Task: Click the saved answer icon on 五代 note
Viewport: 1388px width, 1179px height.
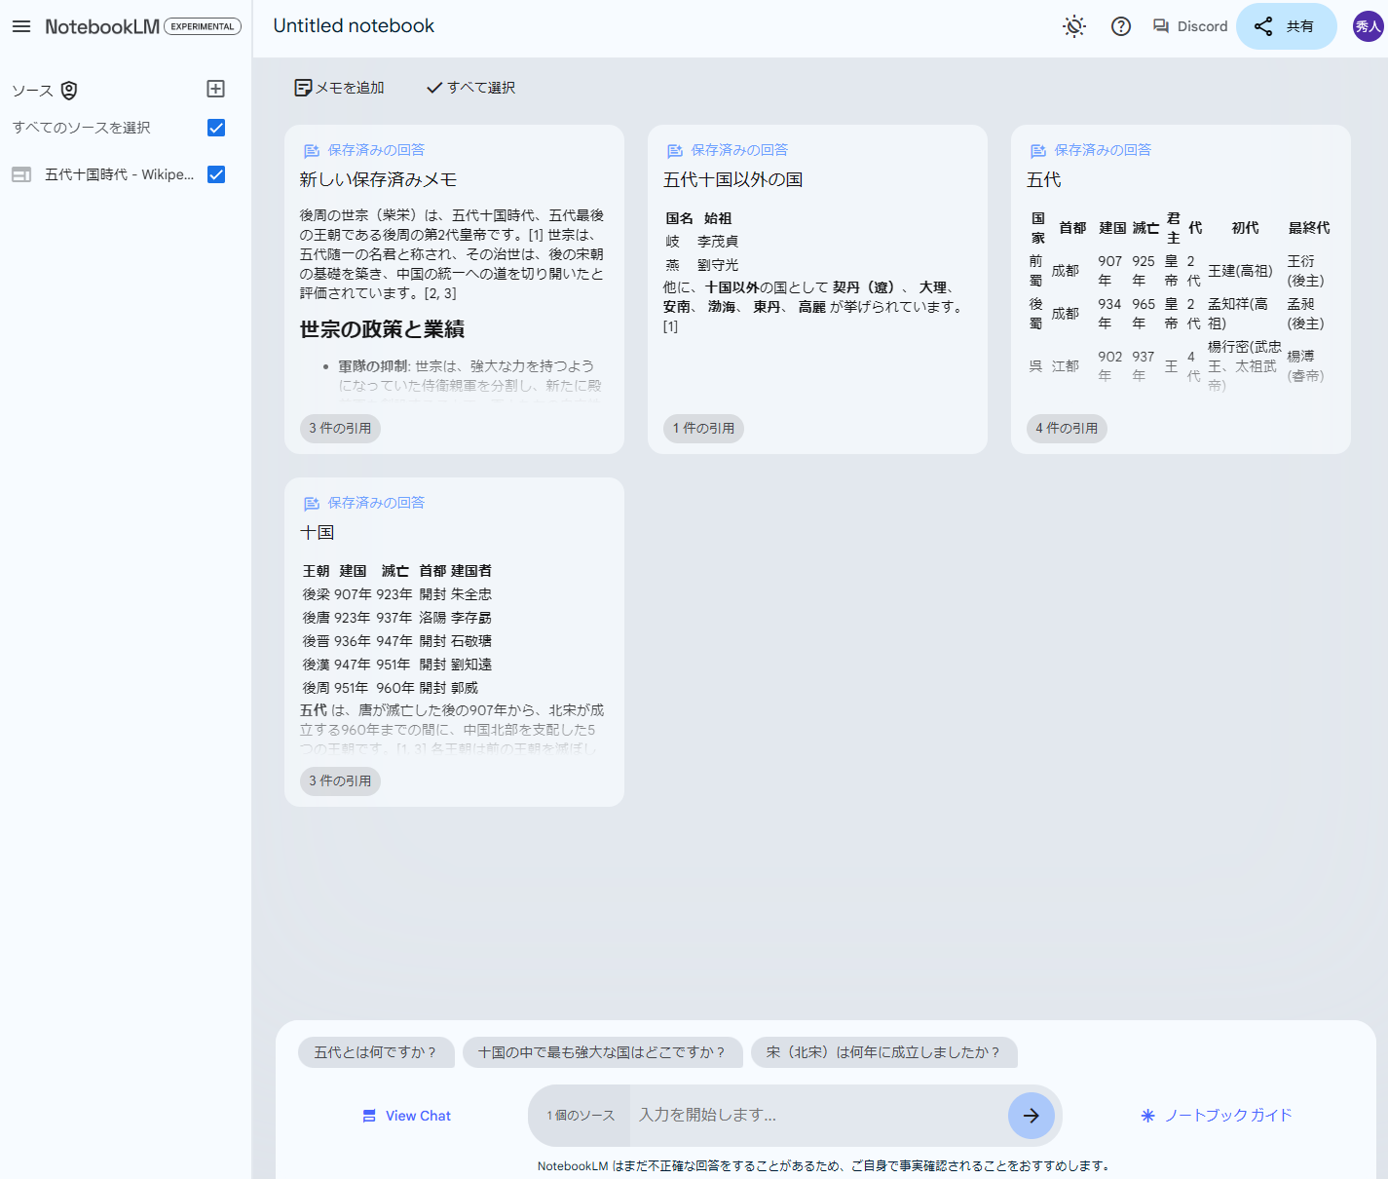Action: (x=1037, y=150)
